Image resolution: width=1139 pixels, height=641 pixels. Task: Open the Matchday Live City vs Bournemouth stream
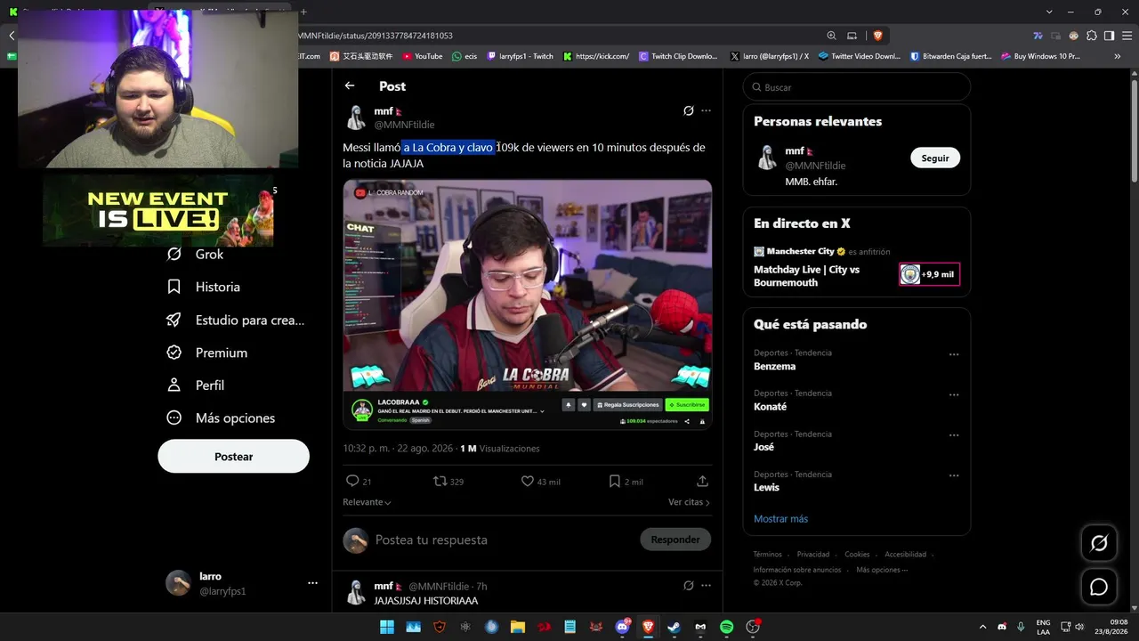point(856,267)
